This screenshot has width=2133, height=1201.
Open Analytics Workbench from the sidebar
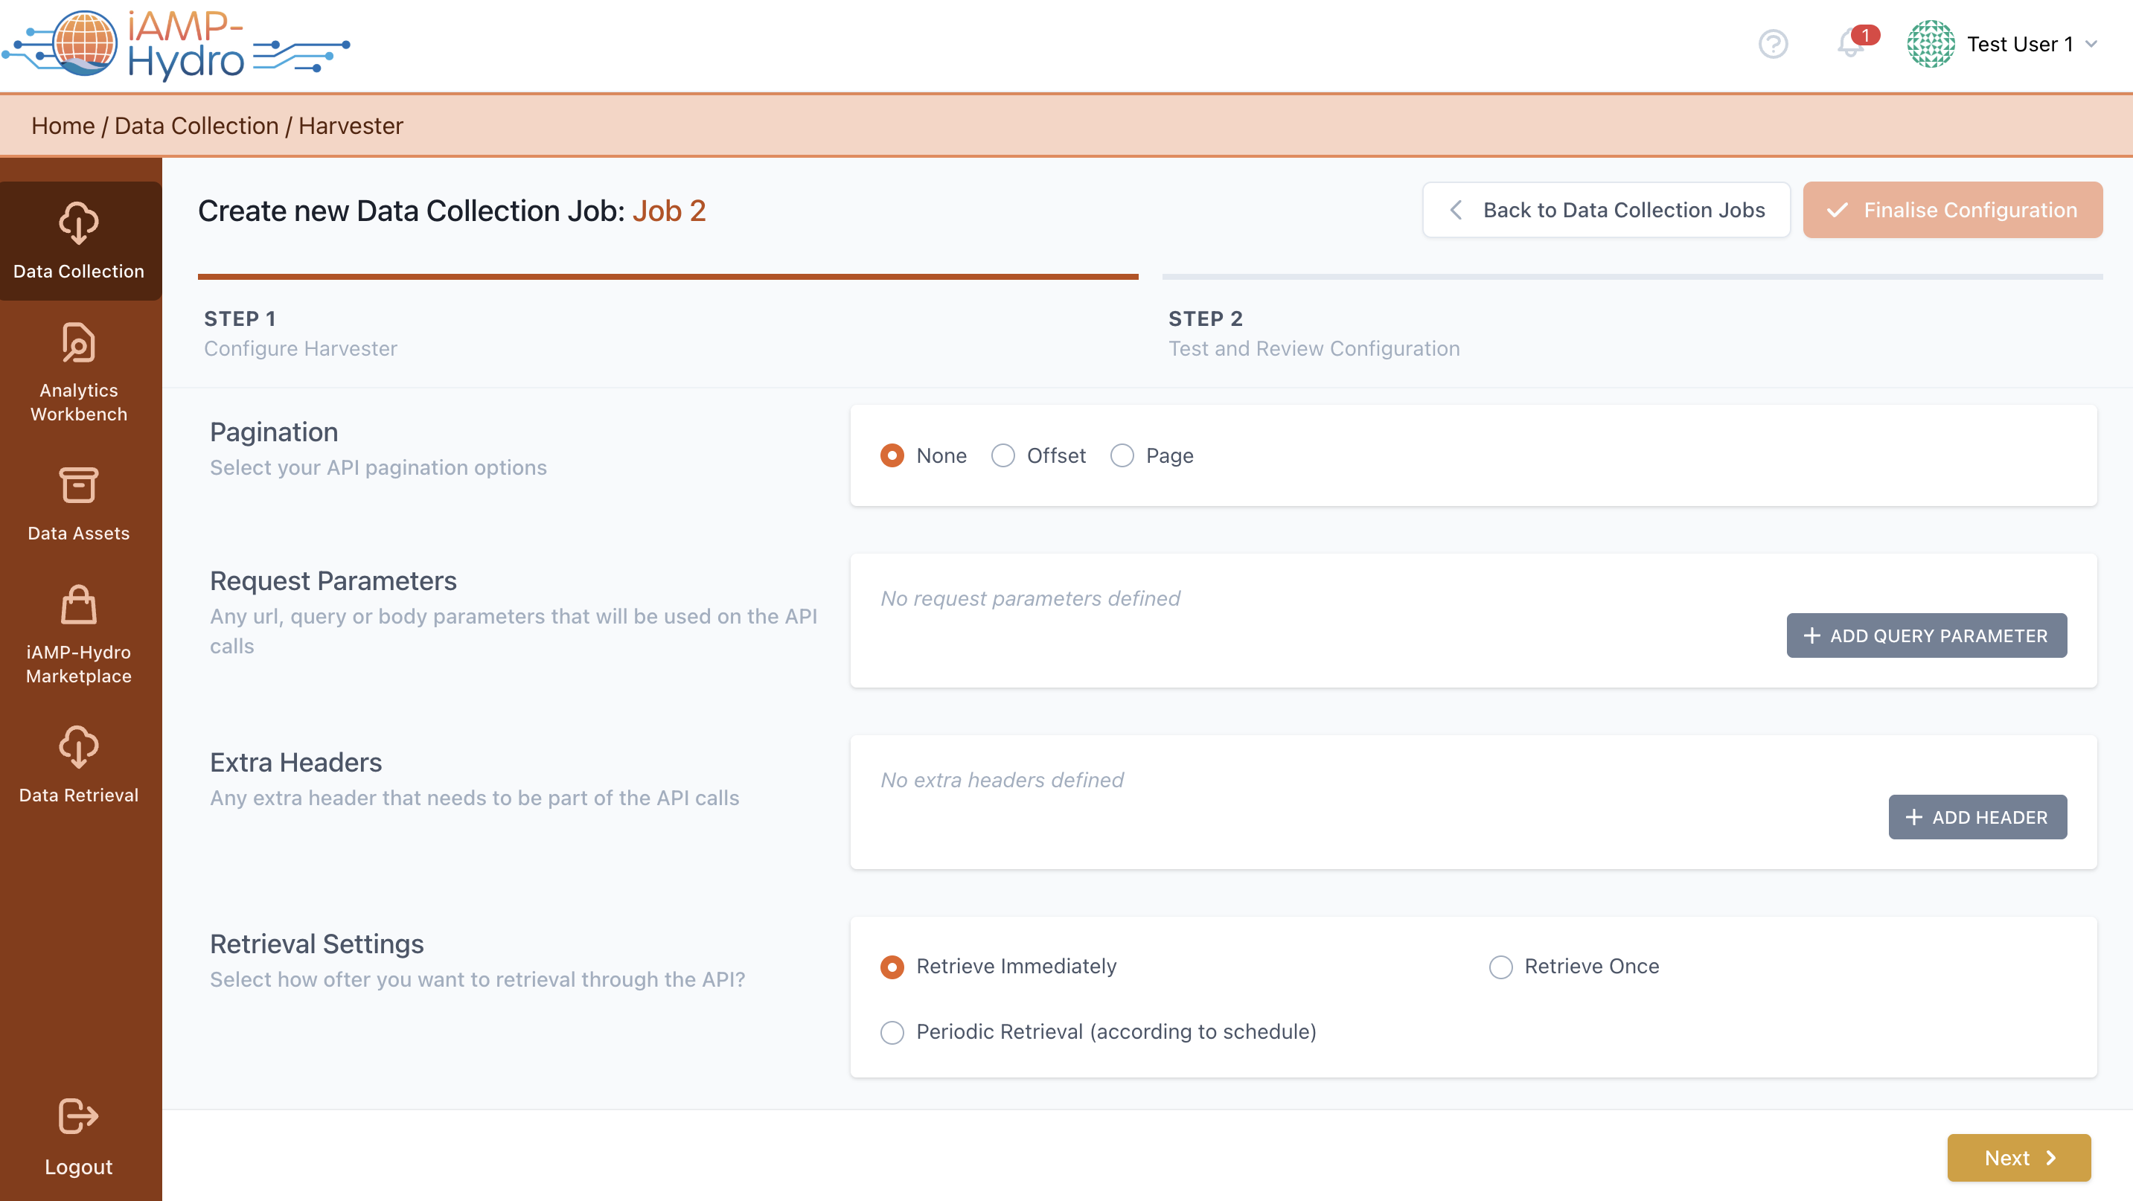tap(79, 343)
